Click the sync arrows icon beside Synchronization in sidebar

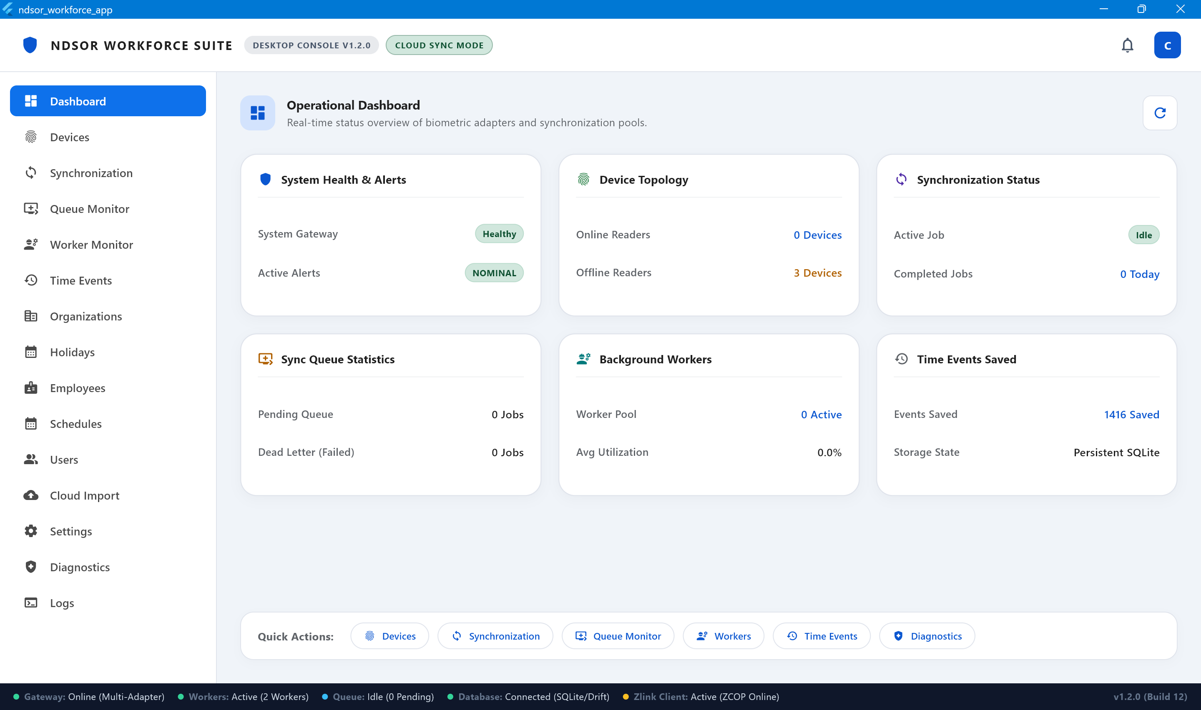click(x=31, y=173)
